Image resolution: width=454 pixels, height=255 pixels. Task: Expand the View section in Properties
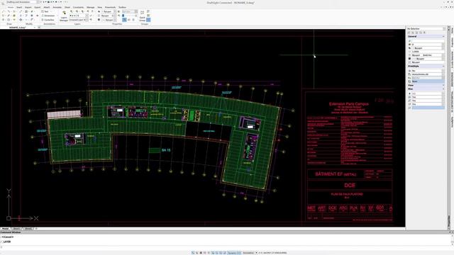pyautogui.click(x=443, y=85)
